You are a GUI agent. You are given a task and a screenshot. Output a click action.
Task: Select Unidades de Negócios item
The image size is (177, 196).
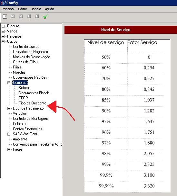click(30, 52)
